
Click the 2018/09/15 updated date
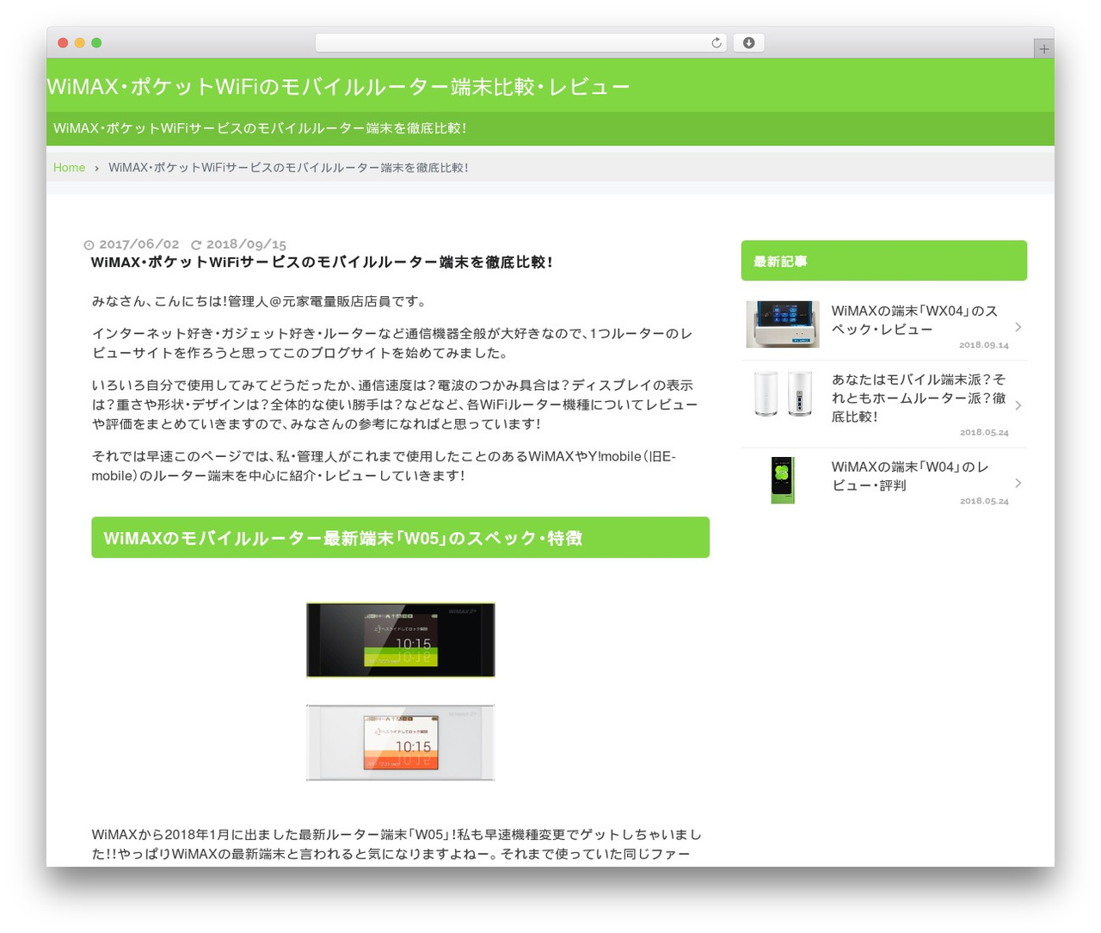click(247, 244)
